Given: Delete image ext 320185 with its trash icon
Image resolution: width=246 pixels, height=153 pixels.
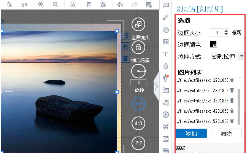Looking at the screenshot, I should 232,100.
